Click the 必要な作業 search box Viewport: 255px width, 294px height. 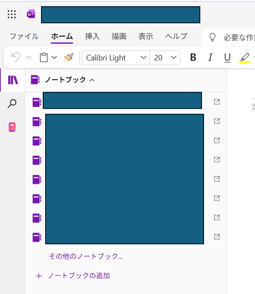[228, 37]
